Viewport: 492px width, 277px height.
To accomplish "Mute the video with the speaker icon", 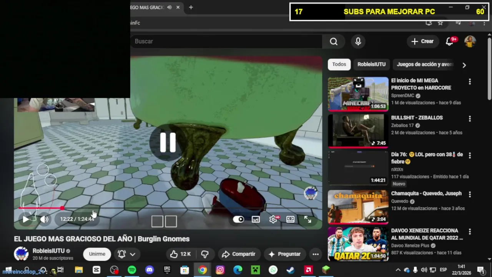I will [45, 219].
